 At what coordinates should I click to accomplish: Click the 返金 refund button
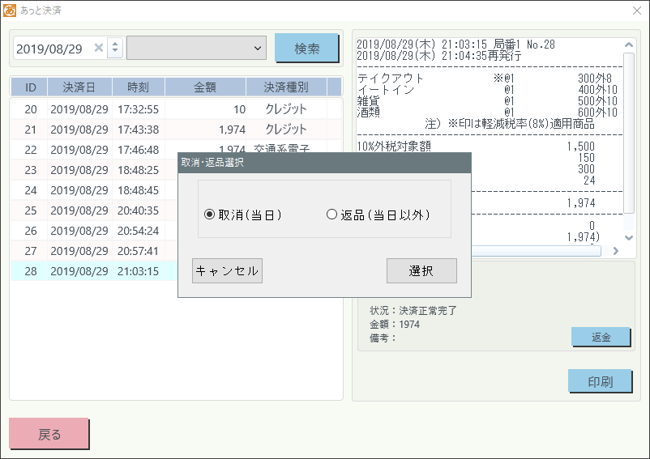601,337
